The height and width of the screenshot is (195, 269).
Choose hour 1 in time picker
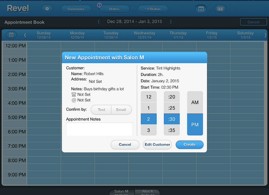click(149, 108)
